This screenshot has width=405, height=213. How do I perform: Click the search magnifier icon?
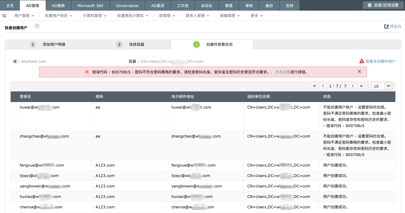[4, 16]
